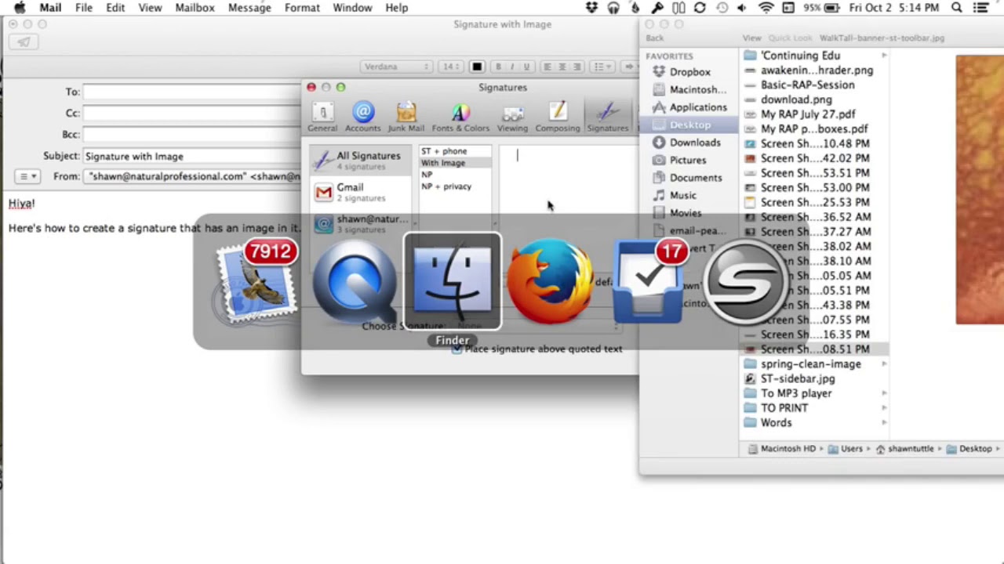Open Accounts preferences pane
1004x564 pixels.
tap(362, 117)
